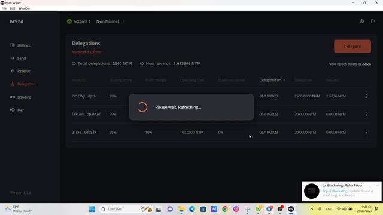
Task: Go to the Send page
Action: 18,58
